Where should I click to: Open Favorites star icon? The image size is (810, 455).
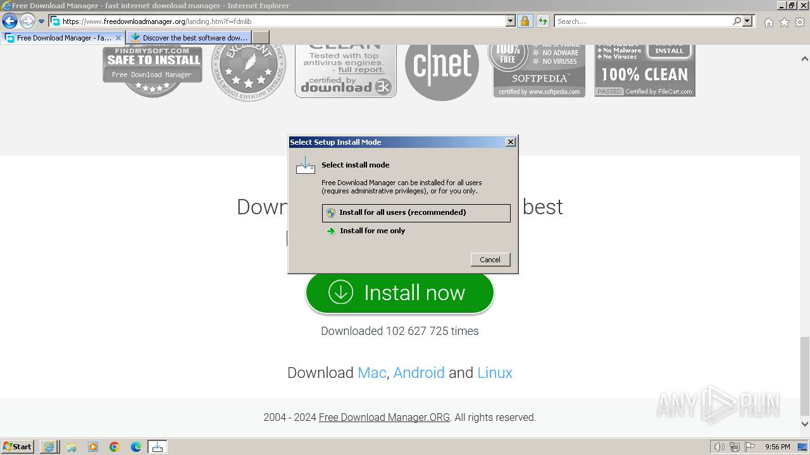tap(784, 22)
